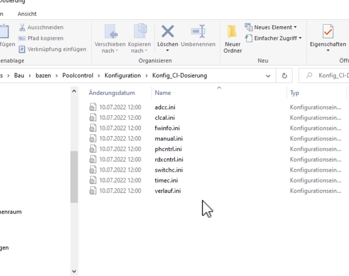Create a folder with Neuer Ordner icon

(232, 32)
